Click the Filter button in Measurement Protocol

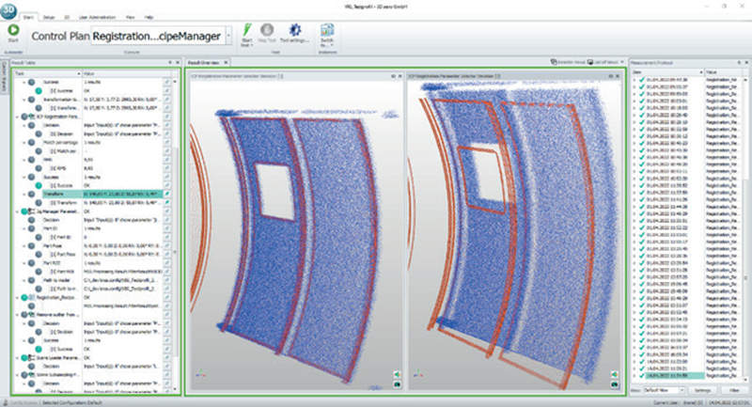(732, 392)
